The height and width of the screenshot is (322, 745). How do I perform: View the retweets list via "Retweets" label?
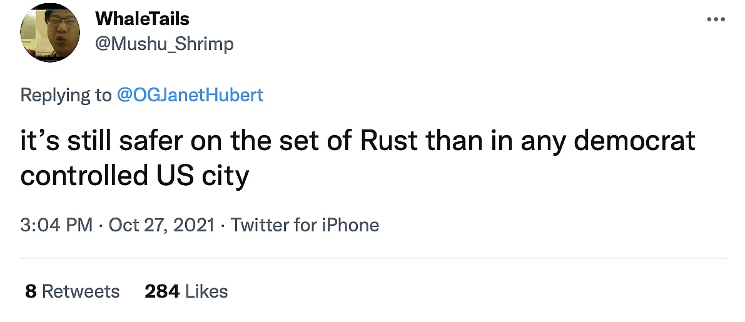tap(80, 291)
